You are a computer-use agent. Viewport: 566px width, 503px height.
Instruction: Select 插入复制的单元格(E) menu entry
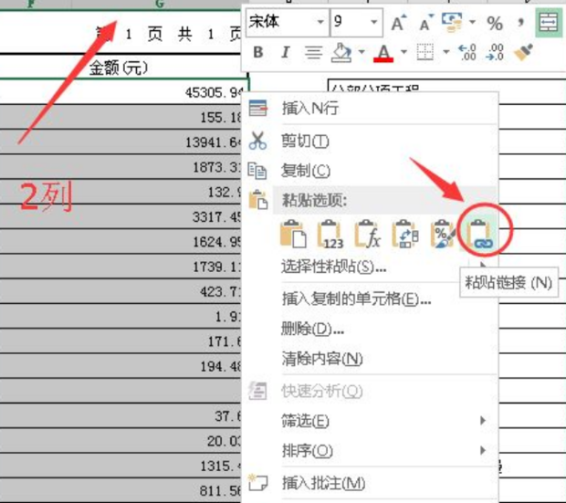coord(356,299)
